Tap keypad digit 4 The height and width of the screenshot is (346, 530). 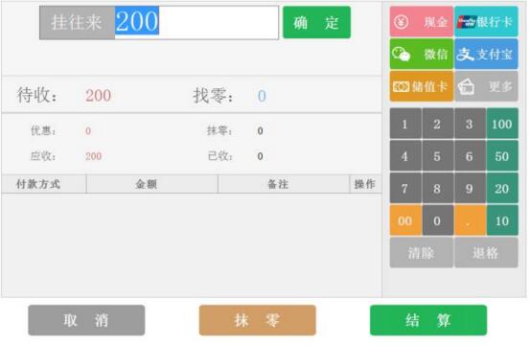point(405,156)
